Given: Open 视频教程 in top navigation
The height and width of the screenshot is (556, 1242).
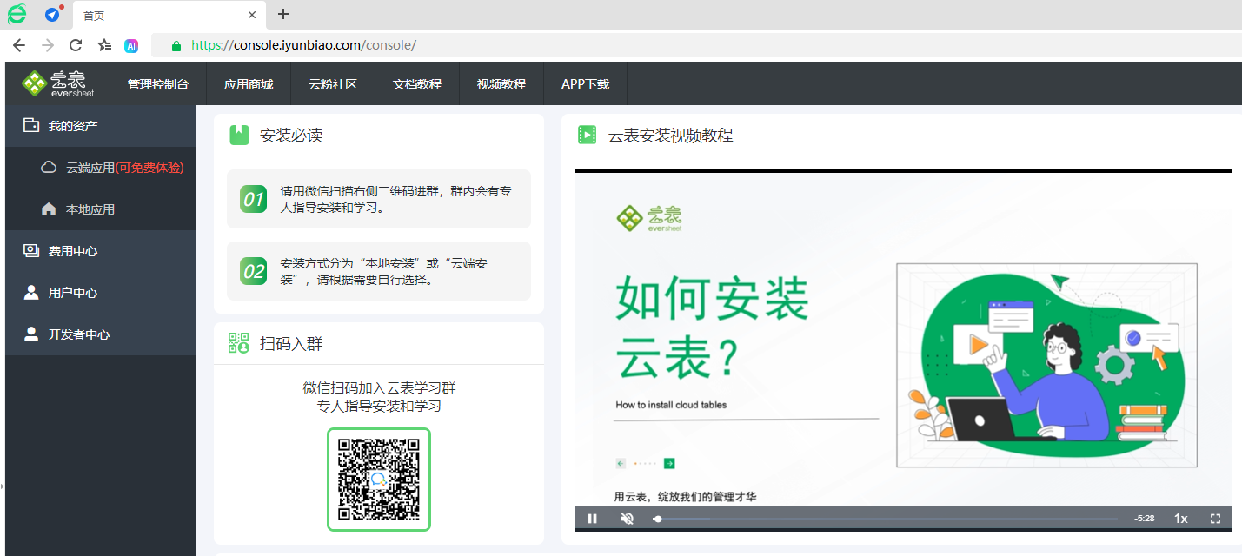Looking at the screenshot, I should click(x=501, y=84).
